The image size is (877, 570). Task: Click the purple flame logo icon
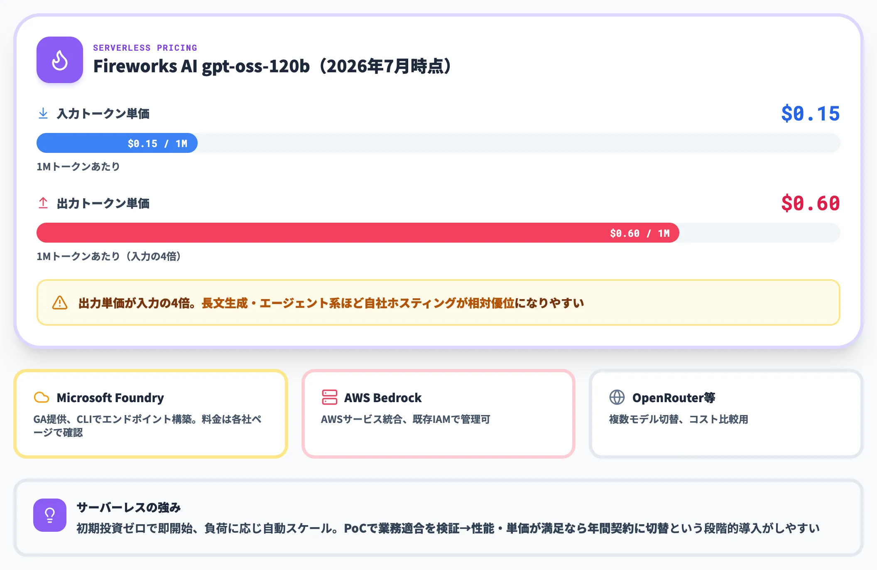(x=60, y=60)
